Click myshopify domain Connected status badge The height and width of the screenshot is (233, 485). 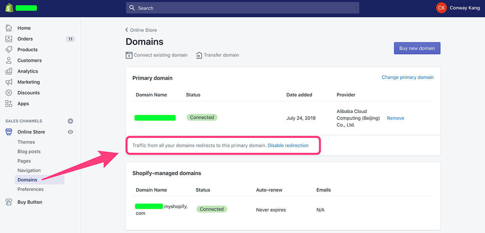[x=211, y=209]
